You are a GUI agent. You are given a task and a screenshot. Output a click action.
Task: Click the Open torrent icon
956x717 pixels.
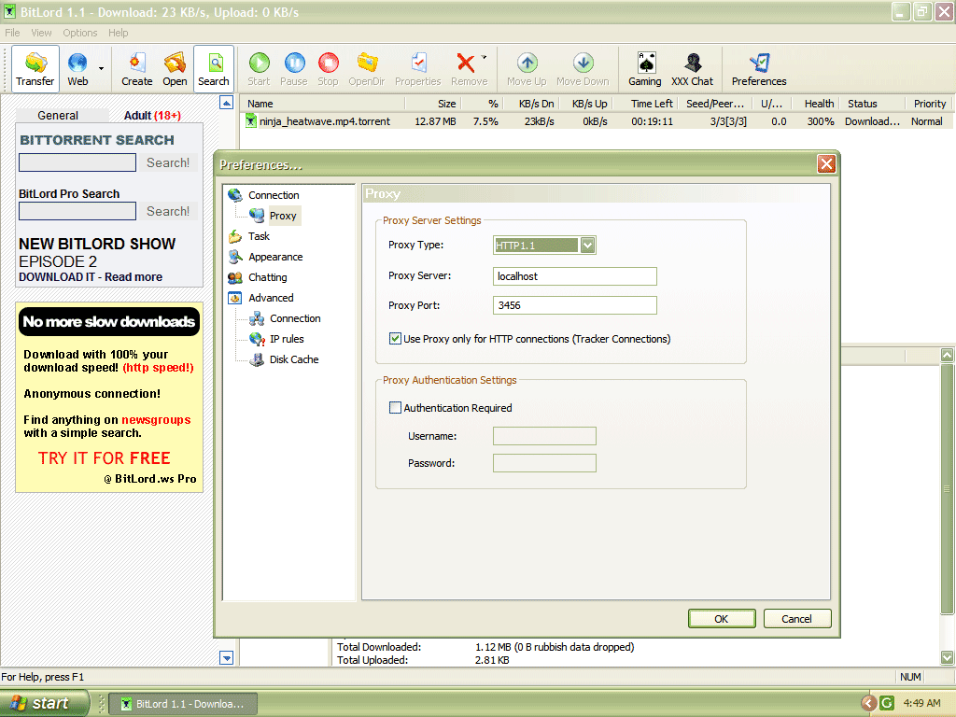175,69
